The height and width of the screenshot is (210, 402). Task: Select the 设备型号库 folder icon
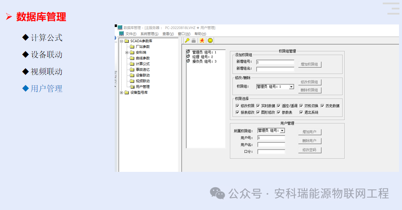click(127, 93)
